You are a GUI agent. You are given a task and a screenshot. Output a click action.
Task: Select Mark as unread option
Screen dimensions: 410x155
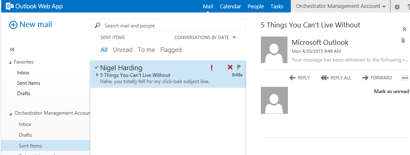(x=391, y=91)
